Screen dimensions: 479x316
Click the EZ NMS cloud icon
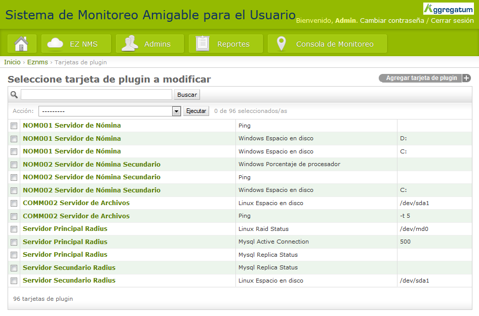(x=55, y=44)
